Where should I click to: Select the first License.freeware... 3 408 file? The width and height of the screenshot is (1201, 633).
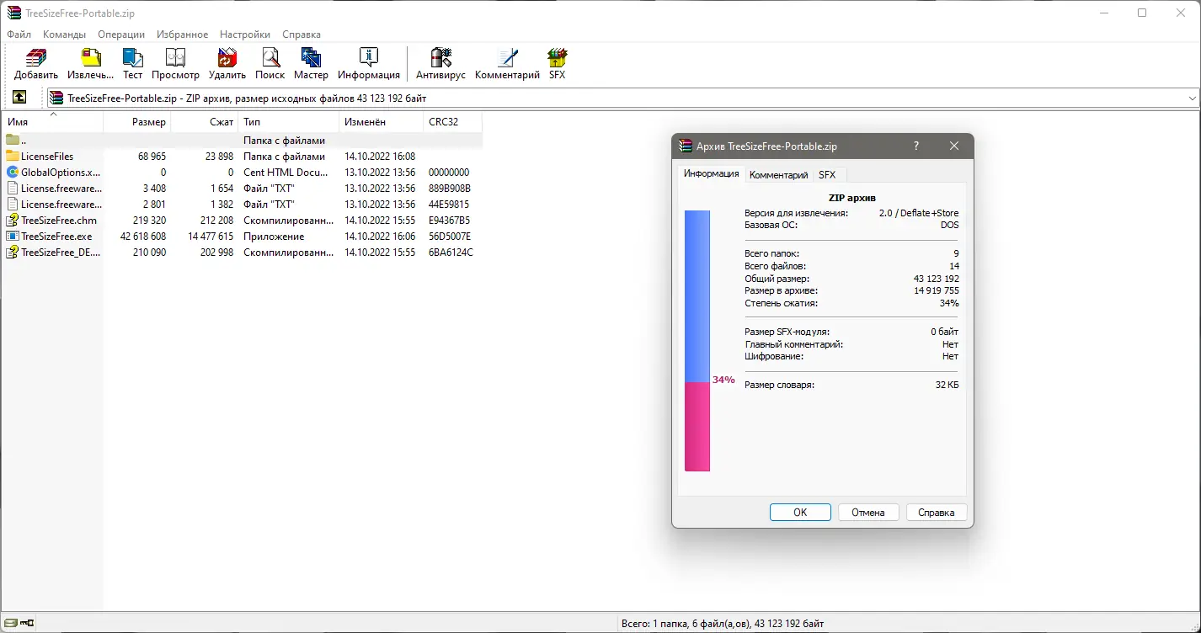pyautogui.click(x=52, y=189)
